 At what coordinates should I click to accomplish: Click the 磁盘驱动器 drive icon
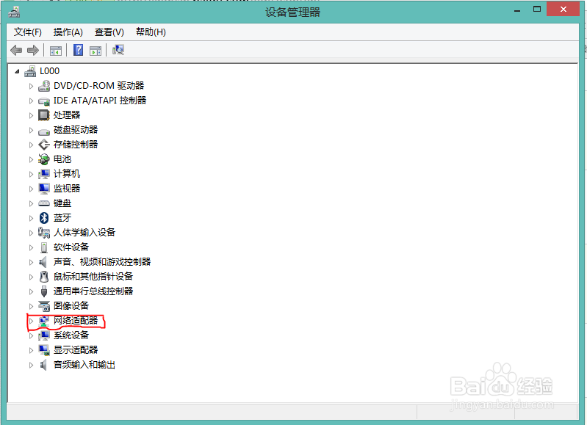pyautogui.click(x=44, y=131)
